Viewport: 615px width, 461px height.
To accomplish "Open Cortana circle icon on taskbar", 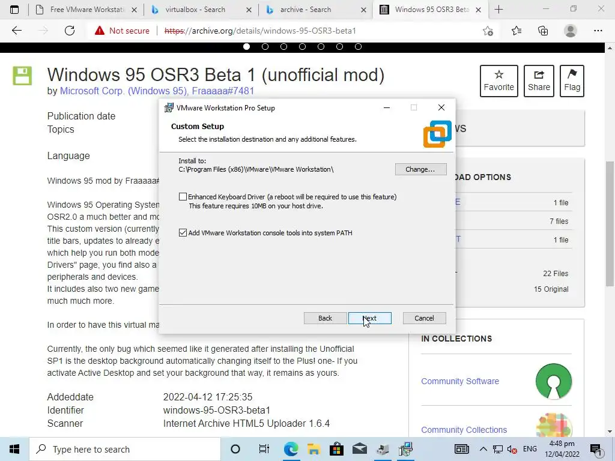I will pyautogui.click(x=235, y=449).
